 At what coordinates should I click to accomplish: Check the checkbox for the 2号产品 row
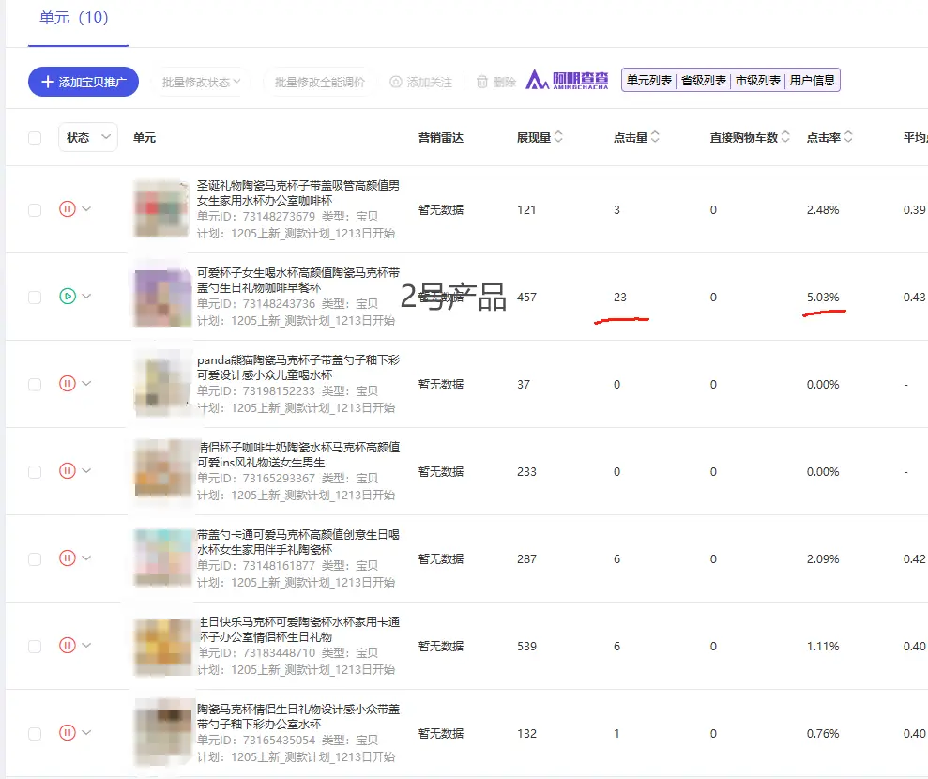(x=35, y=297)
